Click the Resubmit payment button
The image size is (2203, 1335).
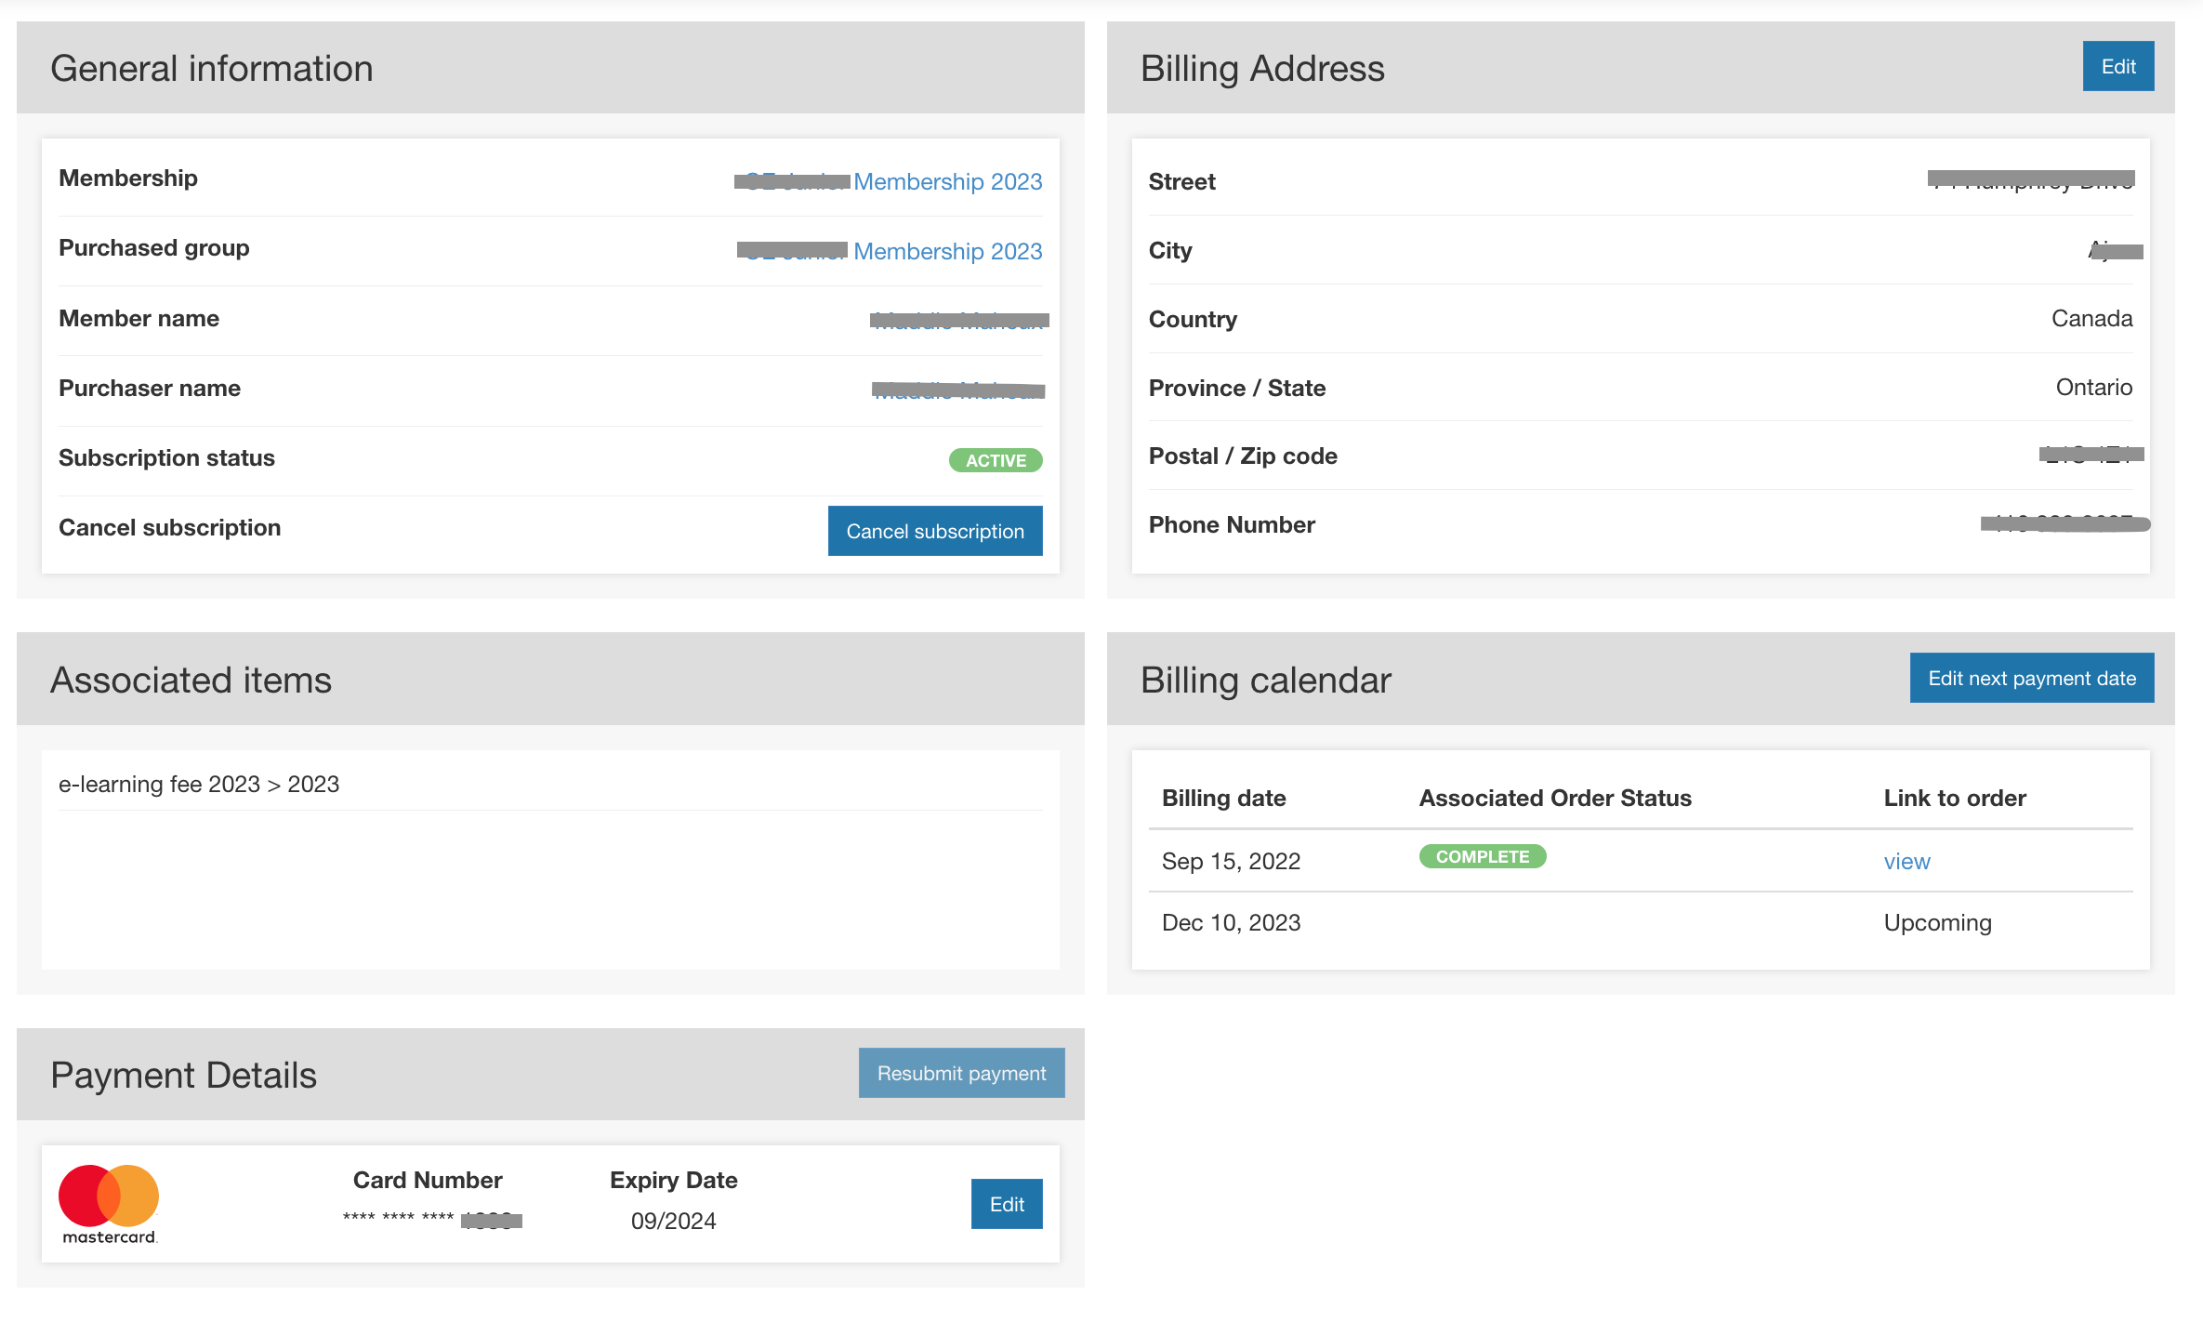(961, 1074)
